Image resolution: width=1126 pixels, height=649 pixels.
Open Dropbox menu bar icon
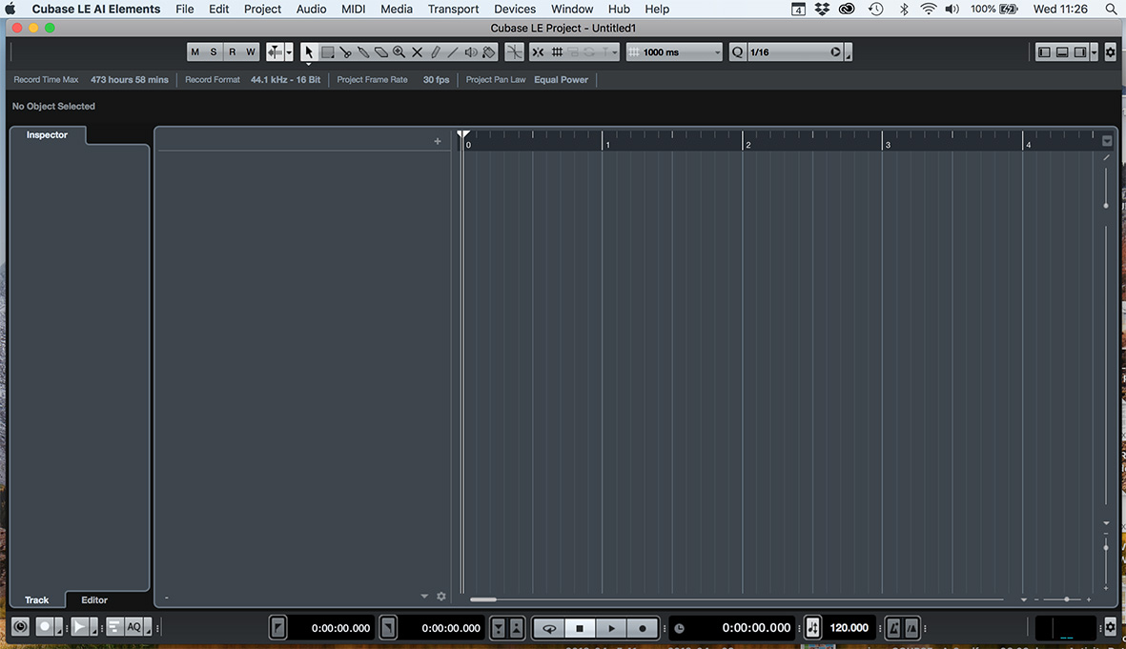coord(822,9)
